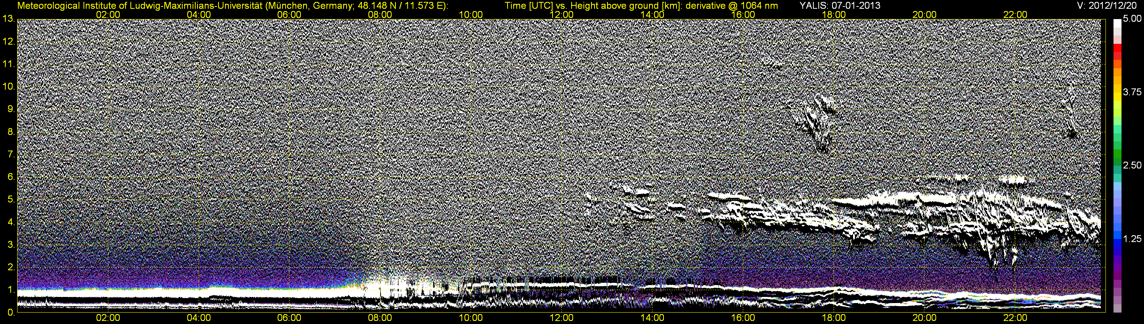
Task: Click 04:00 on the upper time axis
Action: point(199,14)
